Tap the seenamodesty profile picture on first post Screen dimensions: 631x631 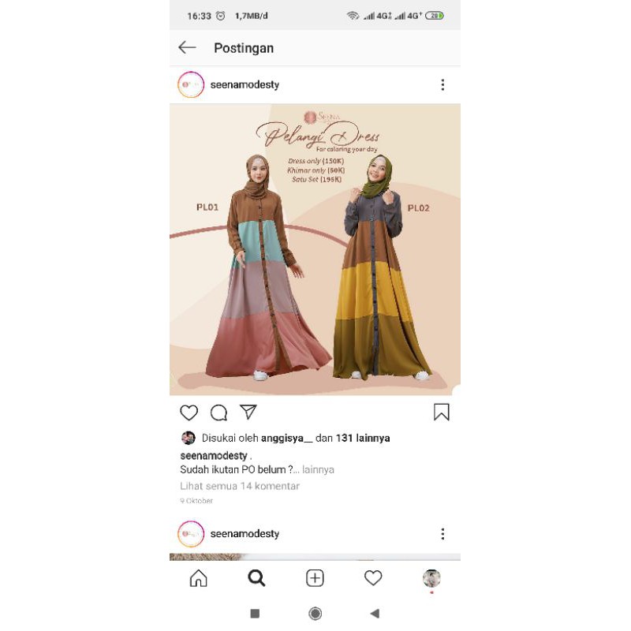[191, 84]
